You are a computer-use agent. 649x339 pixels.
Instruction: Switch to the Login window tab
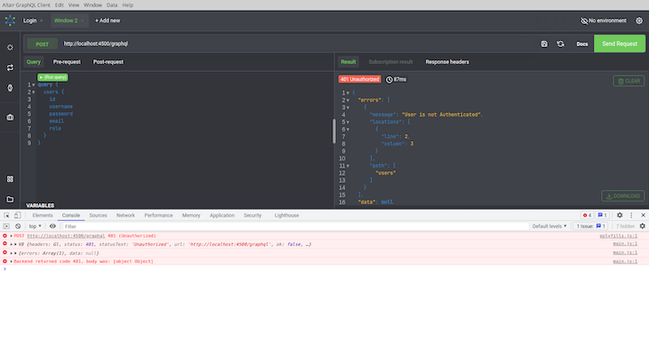coord(29,20)
